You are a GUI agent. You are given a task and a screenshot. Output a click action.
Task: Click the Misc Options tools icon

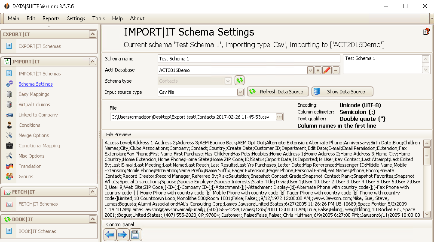[9, 155]
